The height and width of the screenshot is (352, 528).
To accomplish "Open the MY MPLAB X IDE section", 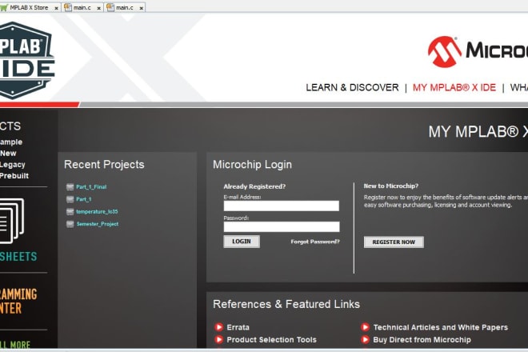I will [454, 87].
